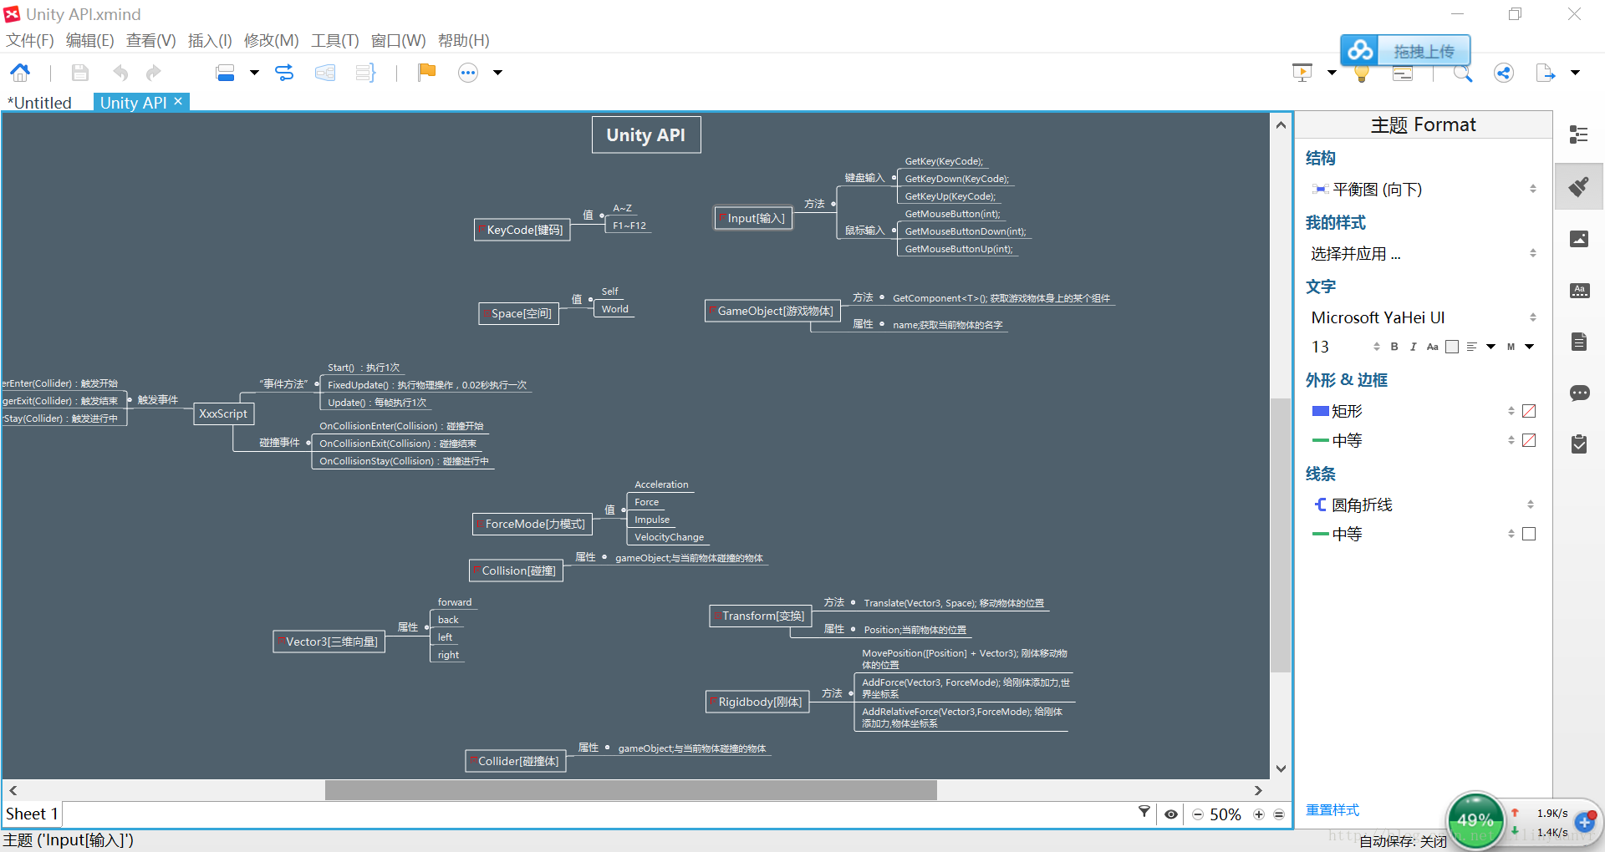Add a marker with the orange flag icon
The height and width of the screenshot is (852, 1605).
427,72
